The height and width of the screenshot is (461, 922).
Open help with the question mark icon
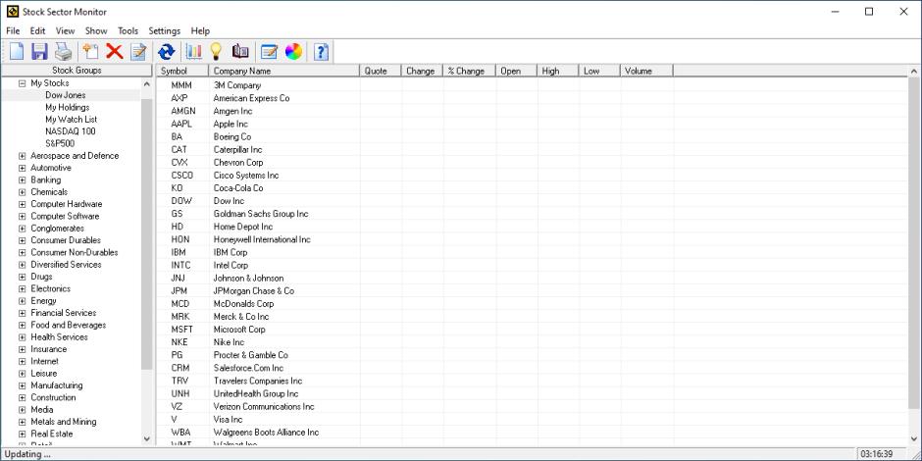click(x=321, y=52)
